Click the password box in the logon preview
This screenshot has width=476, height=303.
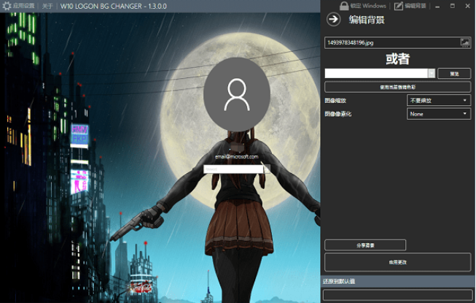[x=233, y=169]
